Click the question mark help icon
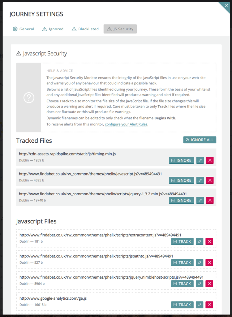The image size is (232, 317). pos(29,98)
